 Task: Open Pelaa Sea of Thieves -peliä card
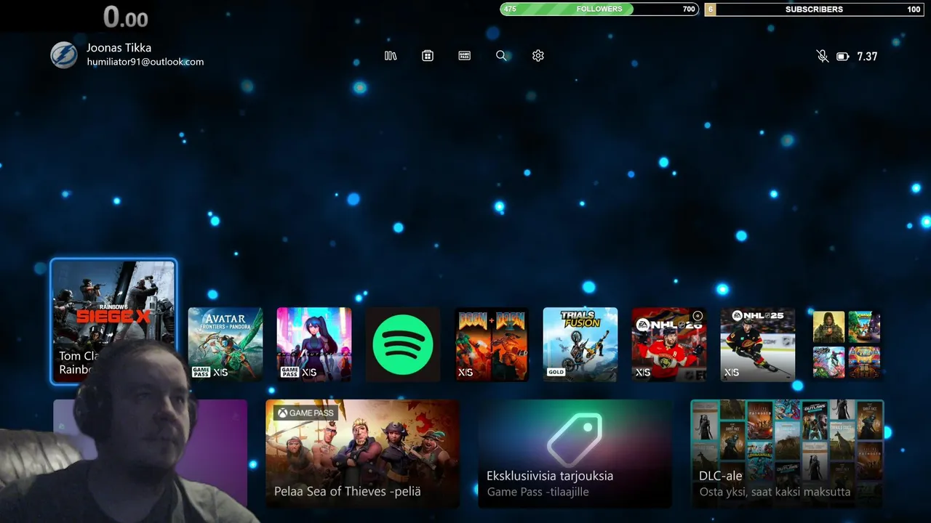[x=362, y=453]
